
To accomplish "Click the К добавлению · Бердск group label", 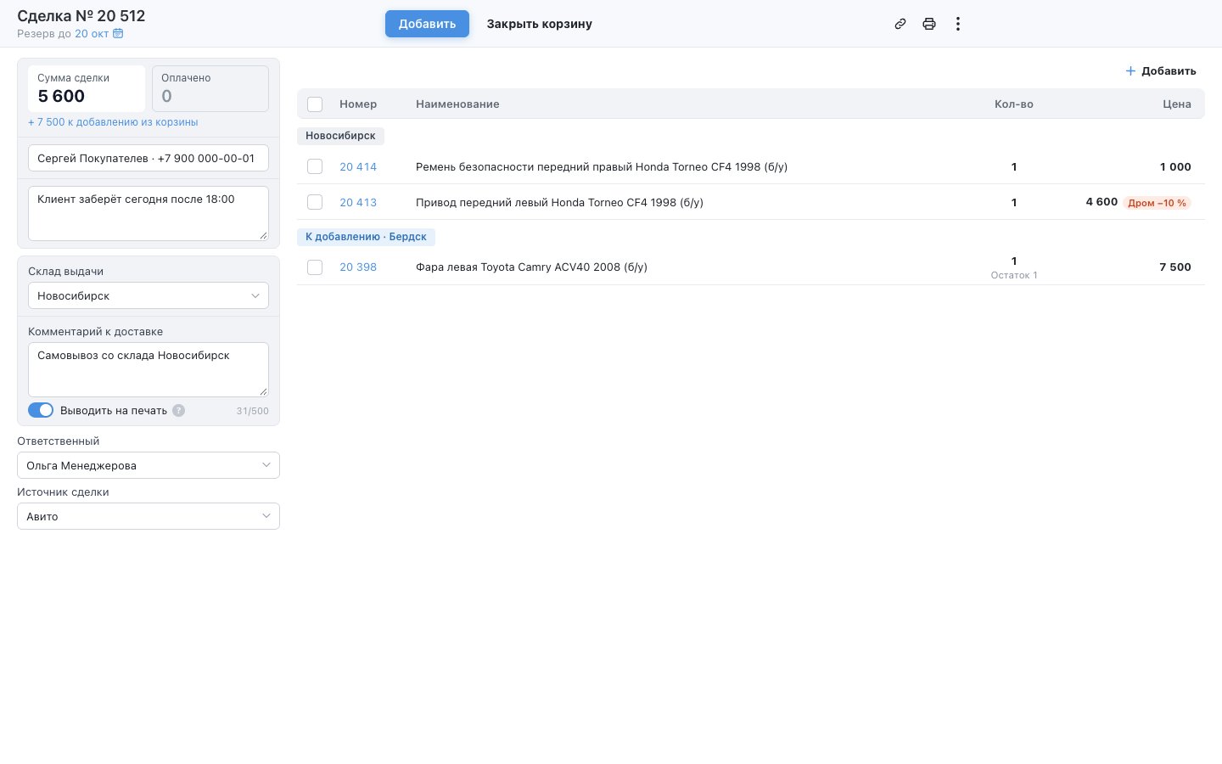I will pos(366,237).
